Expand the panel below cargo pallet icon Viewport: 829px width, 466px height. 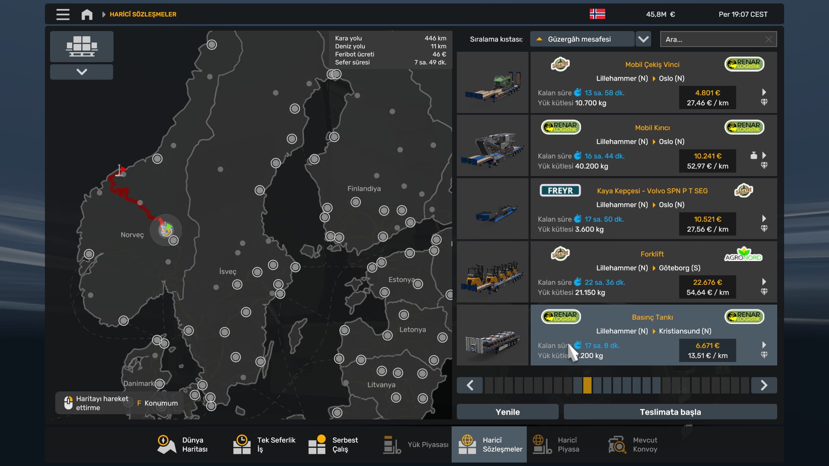tap(82, 72)
